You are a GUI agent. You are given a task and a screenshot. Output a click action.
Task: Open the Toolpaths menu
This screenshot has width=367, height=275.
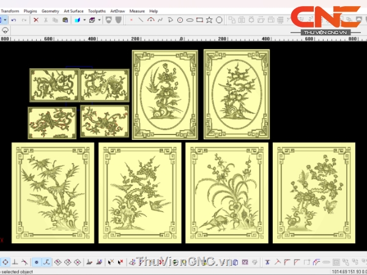[x=96, y=11]
